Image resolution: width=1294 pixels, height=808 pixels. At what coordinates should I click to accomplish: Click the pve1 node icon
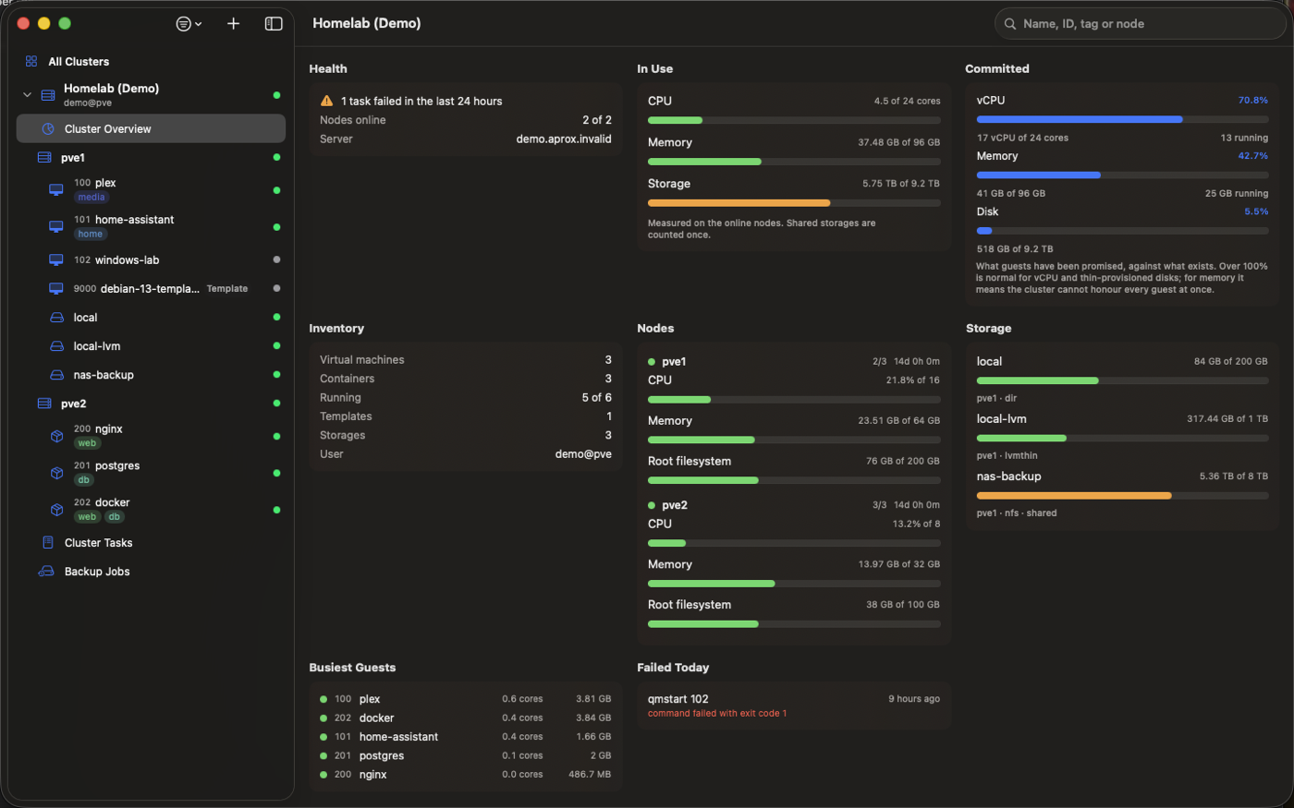click(x=44, y=158)
